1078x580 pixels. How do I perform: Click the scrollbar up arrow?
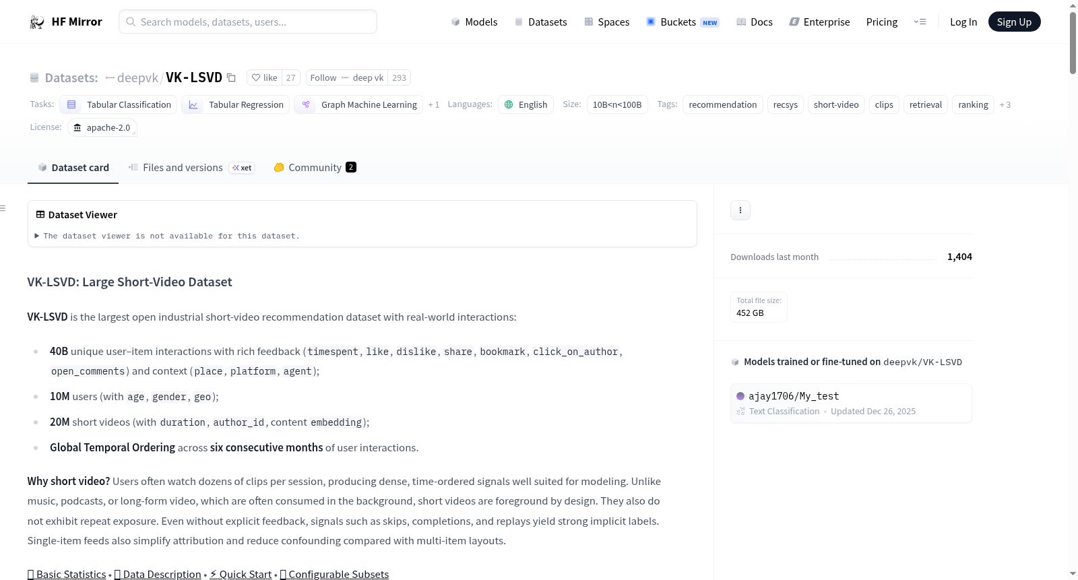pyautogui.click(x=1073, y=5)
